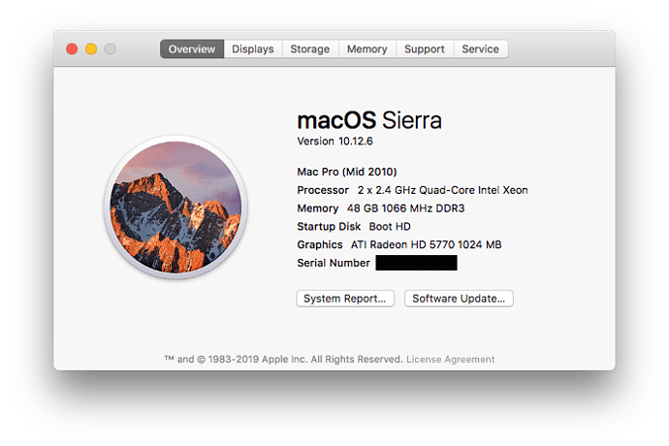The width and height of the screenshot is (669, 446).
Task: Minimize window with the yellow button
Action: point(91,48)
